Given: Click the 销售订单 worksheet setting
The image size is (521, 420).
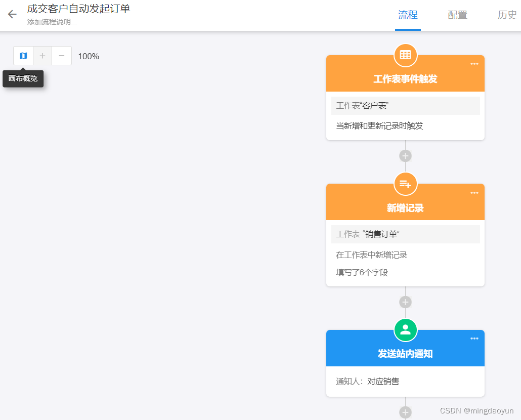Looking at the screenshot, I should (x=405, y=234).
